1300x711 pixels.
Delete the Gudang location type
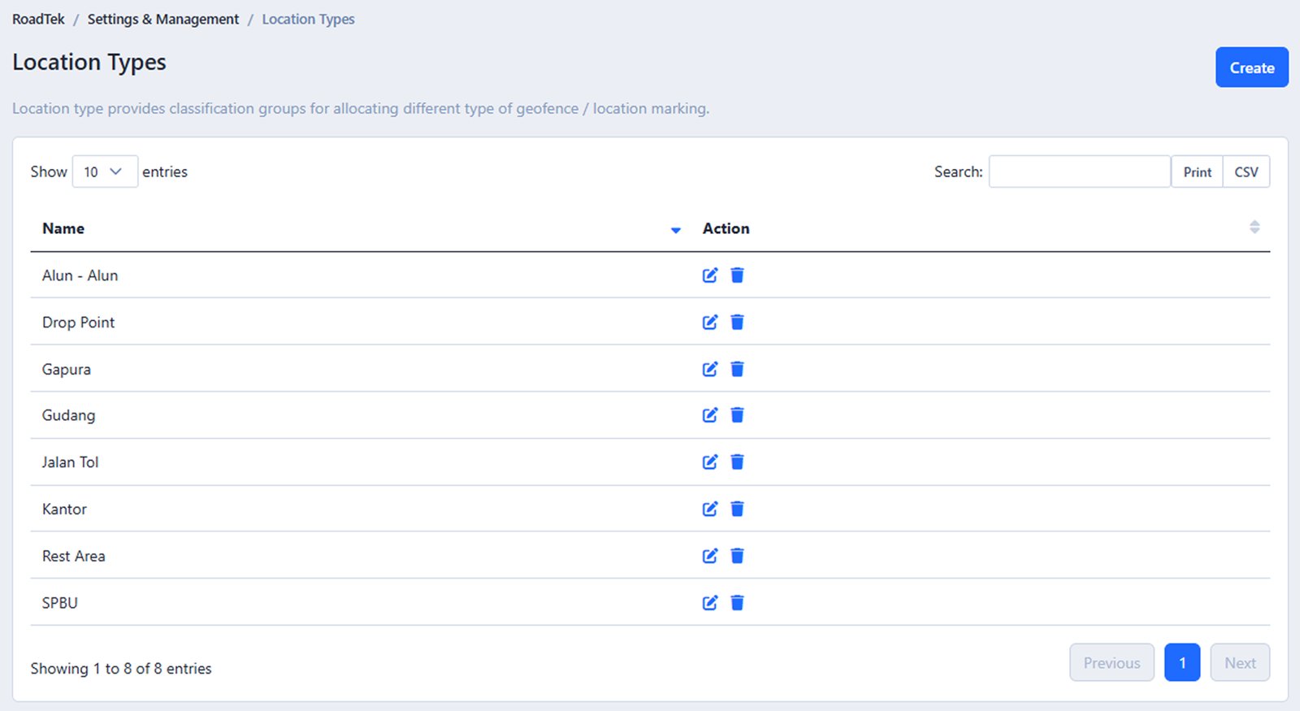(737, 415)
